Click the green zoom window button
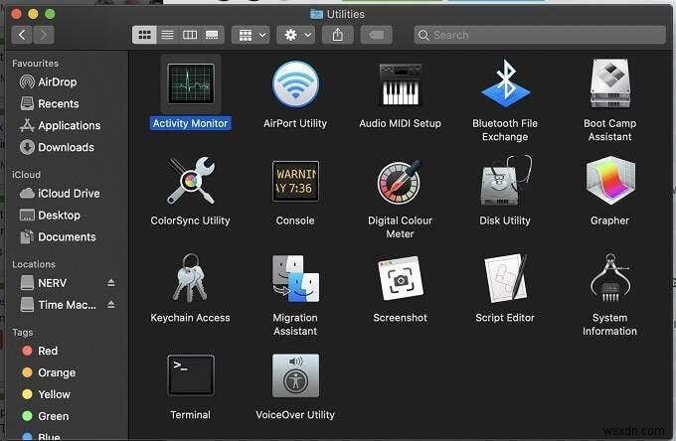This screenshot has width=676, height=441. 50,14
